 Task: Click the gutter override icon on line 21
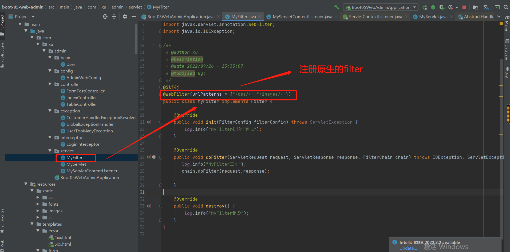pyautogui.click(x=149, y=122)
